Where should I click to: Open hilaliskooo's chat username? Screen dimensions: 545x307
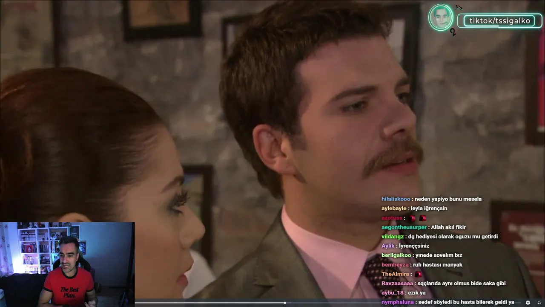396,199
